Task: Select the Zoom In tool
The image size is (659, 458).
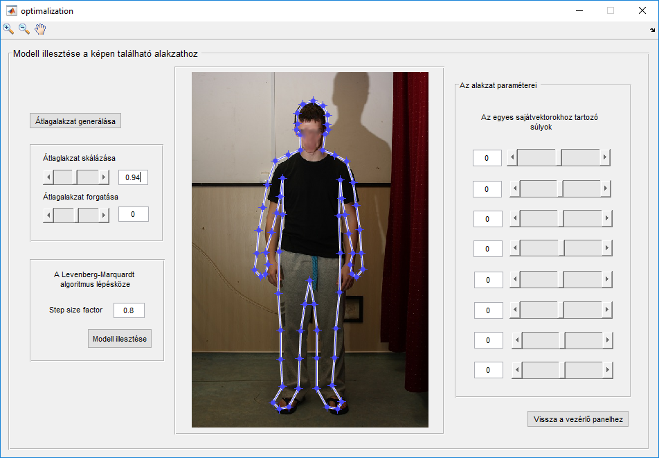Action: point(8,29)
